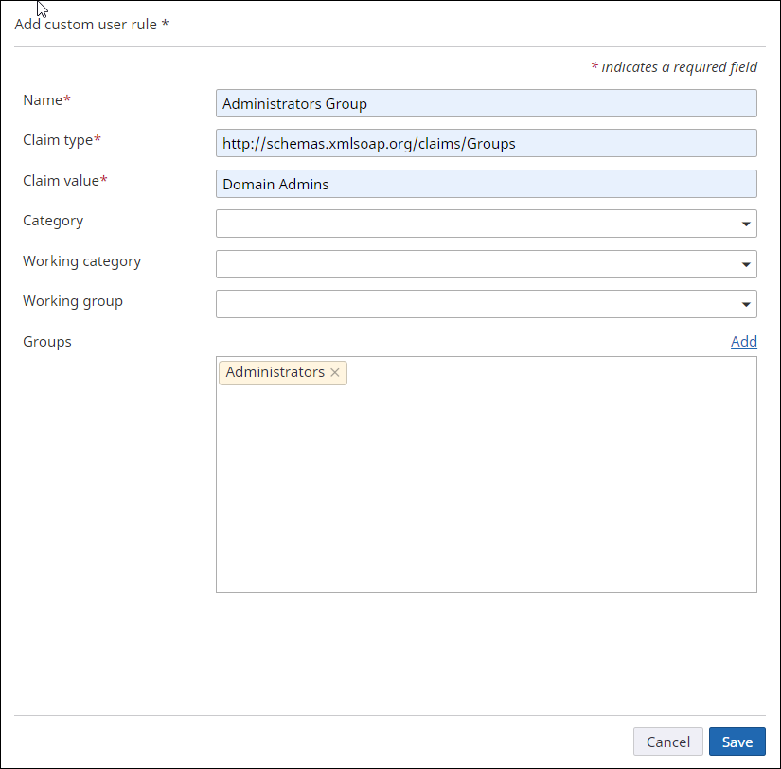Click into the Name input field
This screenshot has width=781, height=769.
click(x=486, y=103)
